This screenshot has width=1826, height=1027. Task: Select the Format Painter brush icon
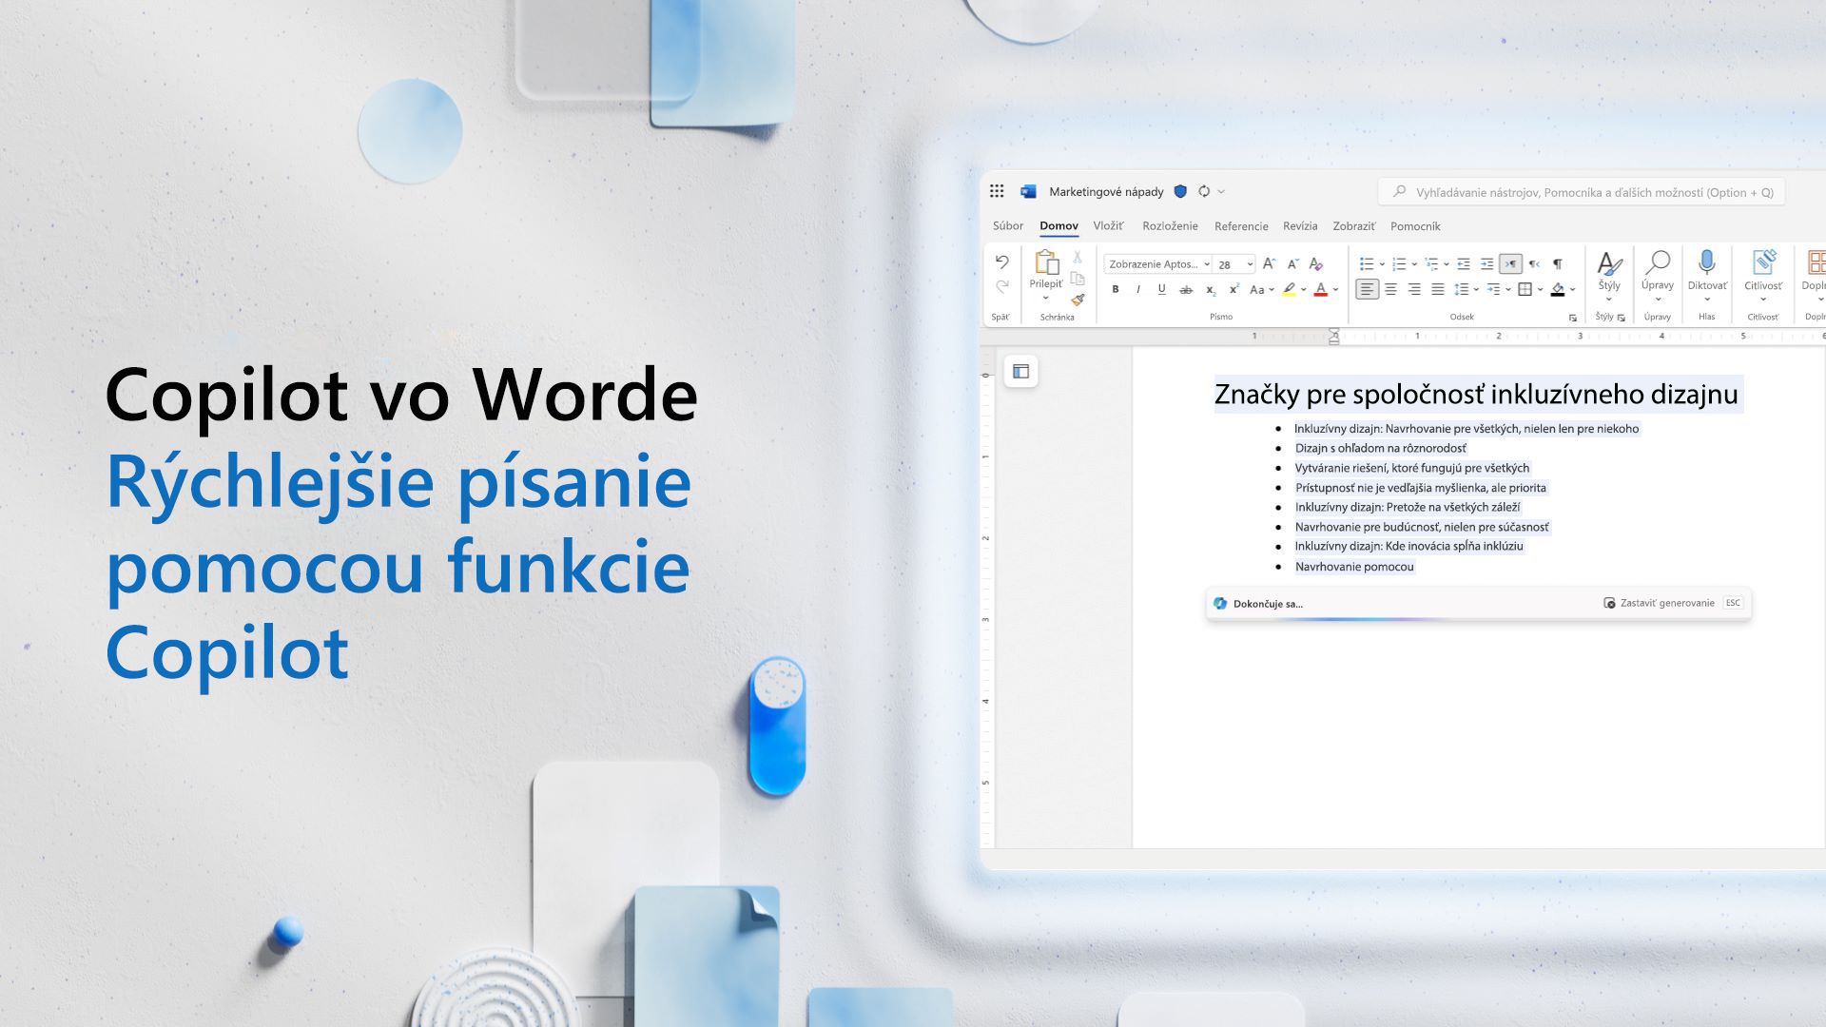click(x=1078, y=300)
